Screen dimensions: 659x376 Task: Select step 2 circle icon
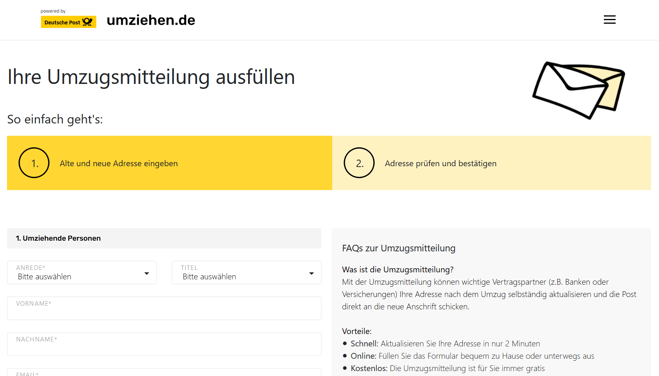359,163
